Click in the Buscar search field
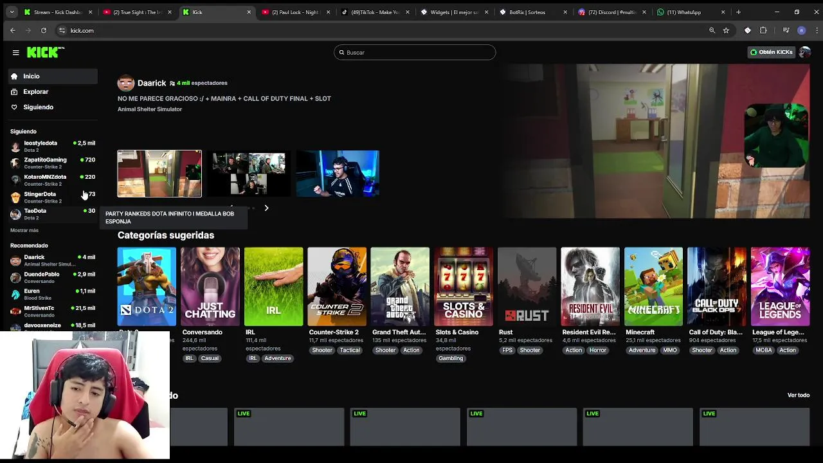The image size is (823, 463). [x=415, y=53]
